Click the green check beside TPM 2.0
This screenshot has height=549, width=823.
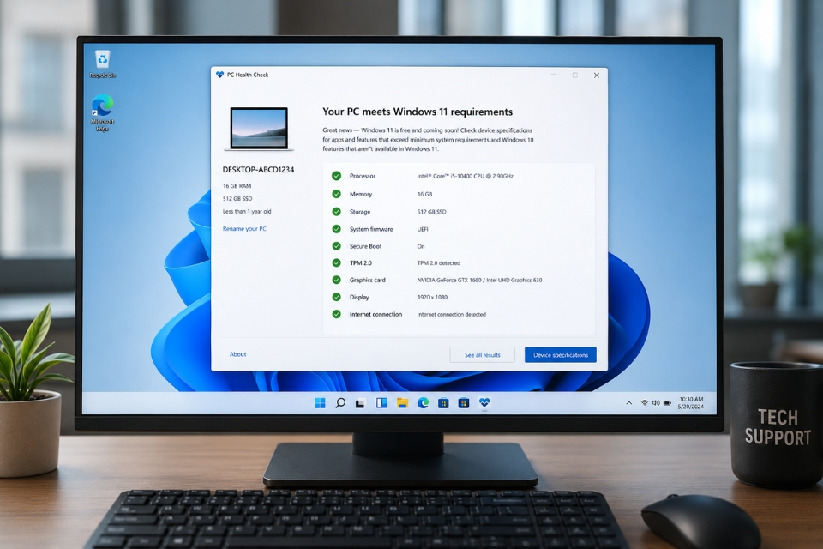pyautogui.click(x=336, y=262)
